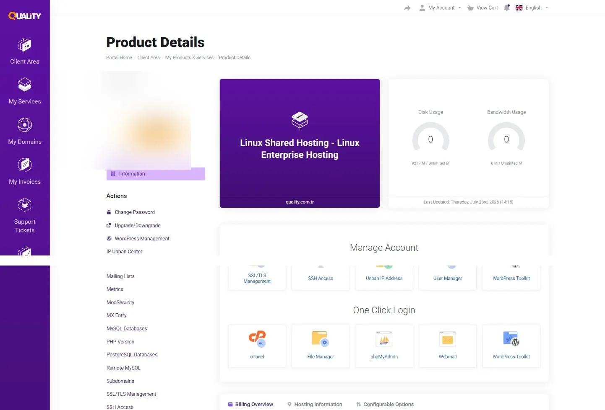Open SSL/TLS Management in left list
Screen dimensions: 605x410
(131, 394)
